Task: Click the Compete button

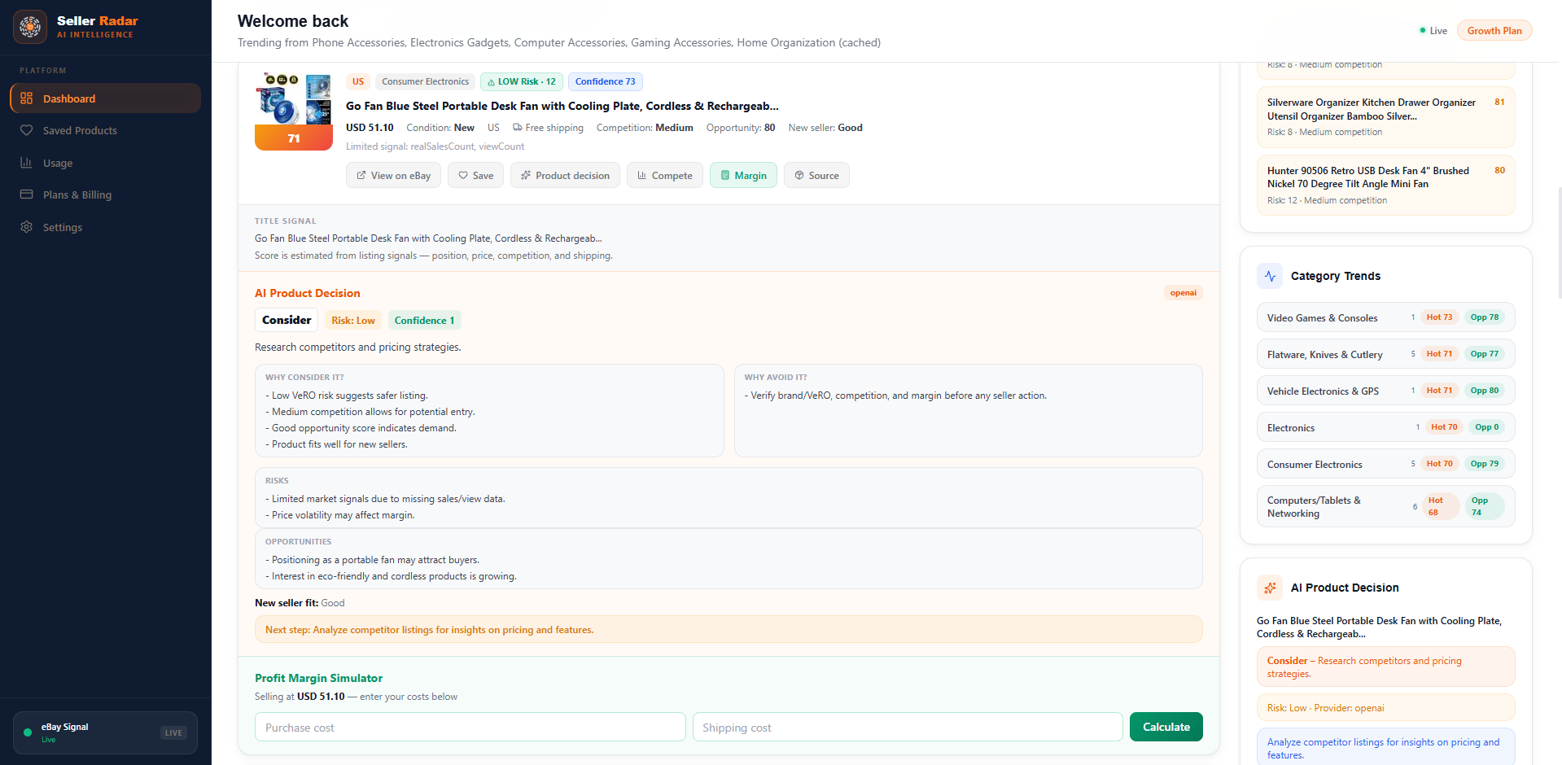Action: (665, 176)
